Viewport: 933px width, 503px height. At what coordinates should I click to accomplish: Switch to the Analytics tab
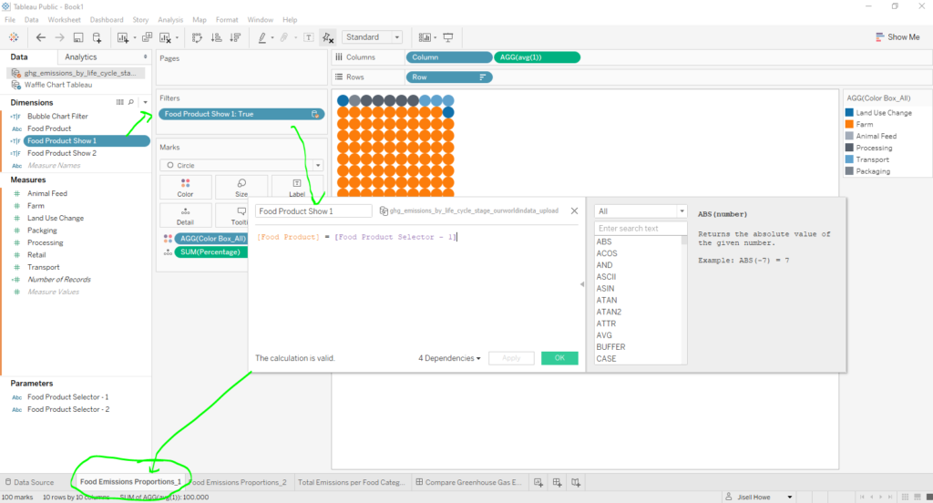click(81, 57)
